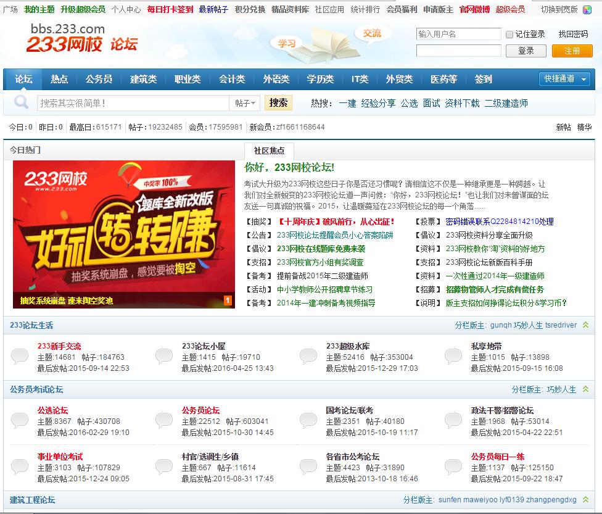Focus the 输入用户名 username field
The width and height of the screenshot is (602, 514).
pyautogui.click(x=458, y=34)
